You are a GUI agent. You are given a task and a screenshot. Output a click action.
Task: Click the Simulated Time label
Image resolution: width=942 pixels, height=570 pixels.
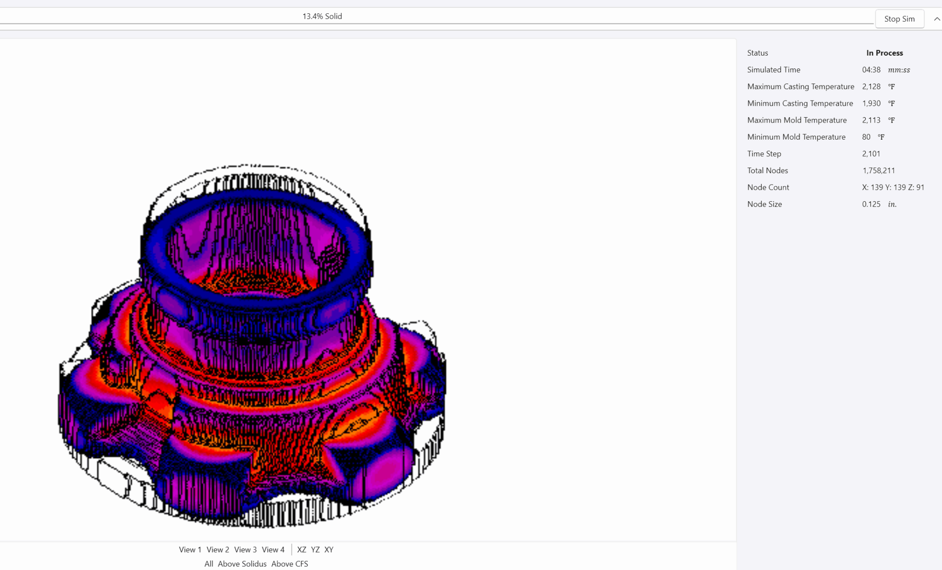[774, 70]
